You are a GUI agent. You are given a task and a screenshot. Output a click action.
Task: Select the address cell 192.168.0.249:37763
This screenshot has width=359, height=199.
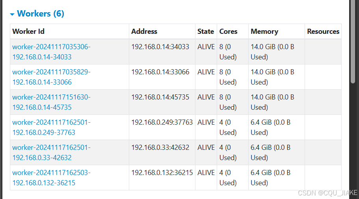162,122
